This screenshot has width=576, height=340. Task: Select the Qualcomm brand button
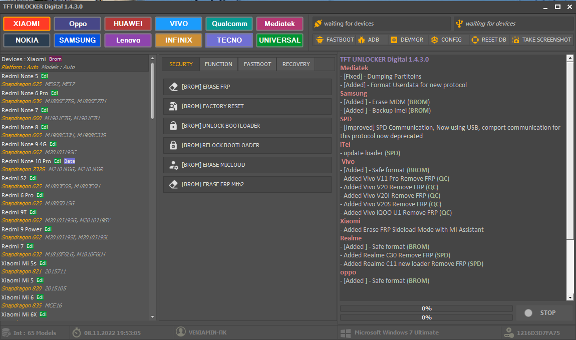tap(229, 24)
